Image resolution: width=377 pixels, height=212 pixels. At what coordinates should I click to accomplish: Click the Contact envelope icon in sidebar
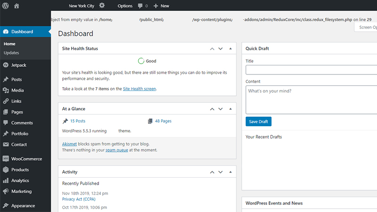(x=6, y=144)
